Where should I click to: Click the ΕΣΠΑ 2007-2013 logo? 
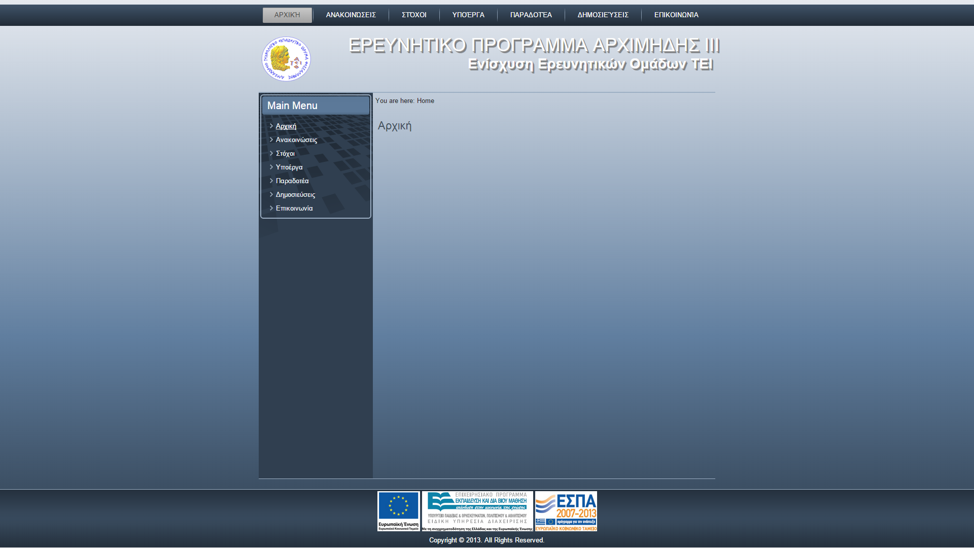click(566, 511)
